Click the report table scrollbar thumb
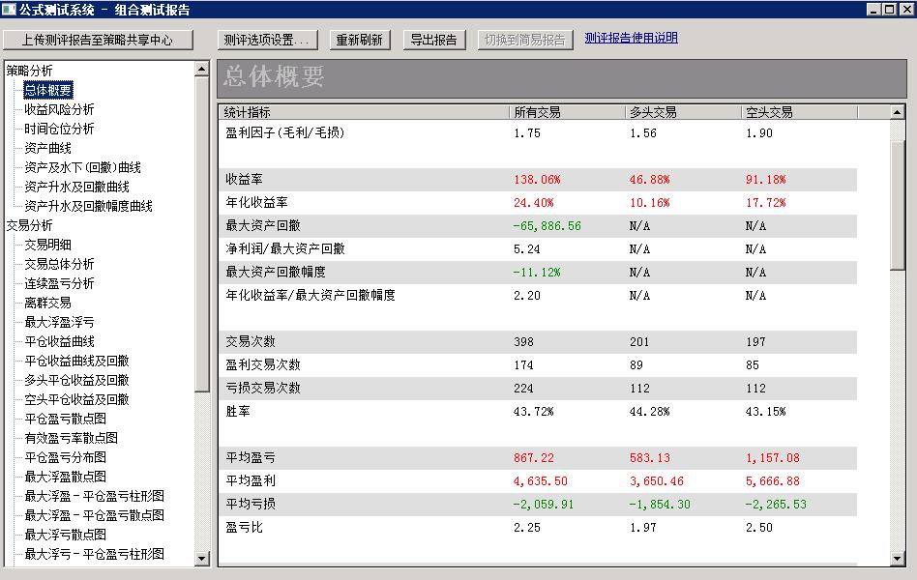 (898, 205)
